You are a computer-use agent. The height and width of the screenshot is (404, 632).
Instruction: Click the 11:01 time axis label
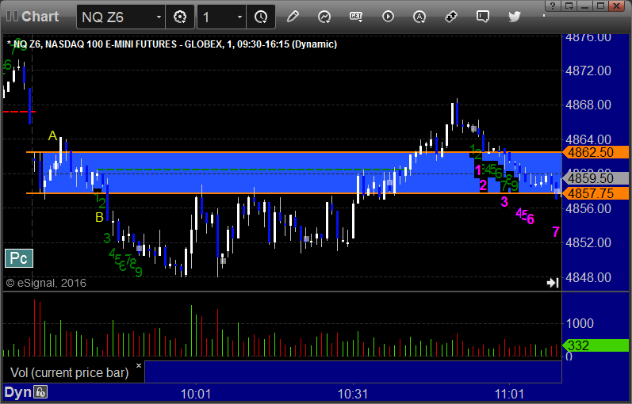(509, 394)
